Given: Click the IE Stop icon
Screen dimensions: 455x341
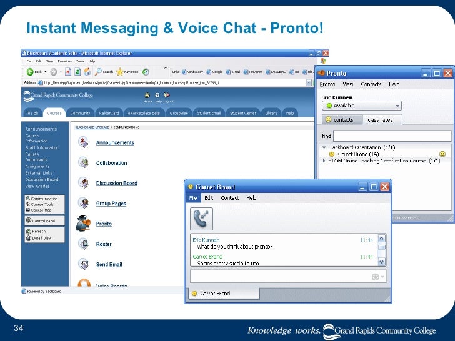Looking at the screenshot, I should tap(68, 72).
